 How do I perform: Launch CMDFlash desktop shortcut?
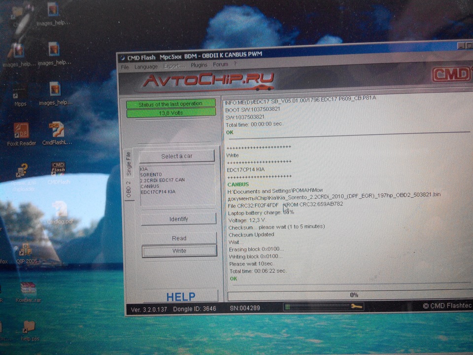59,173
